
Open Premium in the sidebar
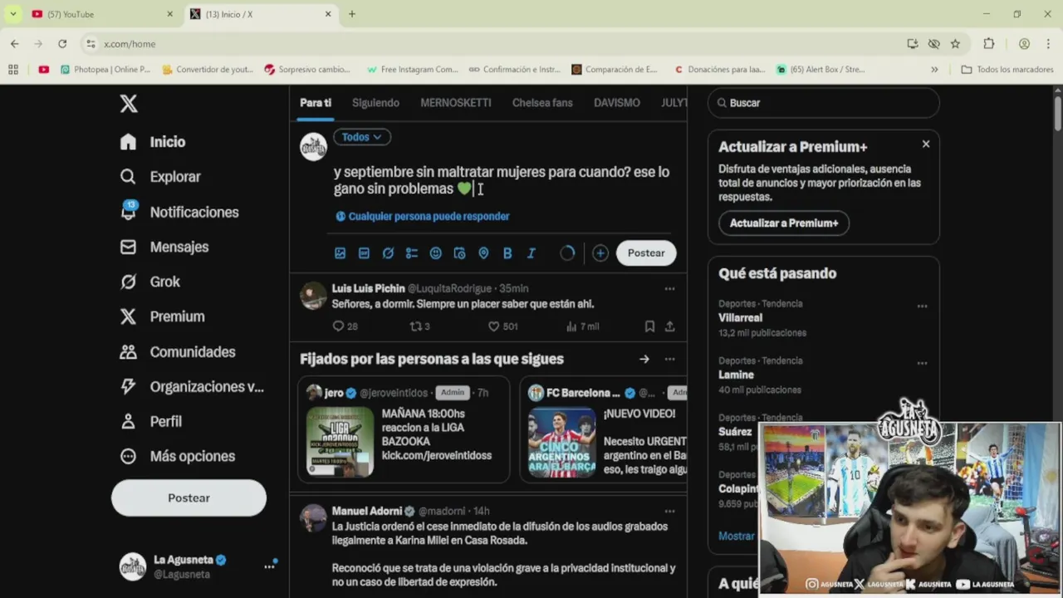(162, 316)
